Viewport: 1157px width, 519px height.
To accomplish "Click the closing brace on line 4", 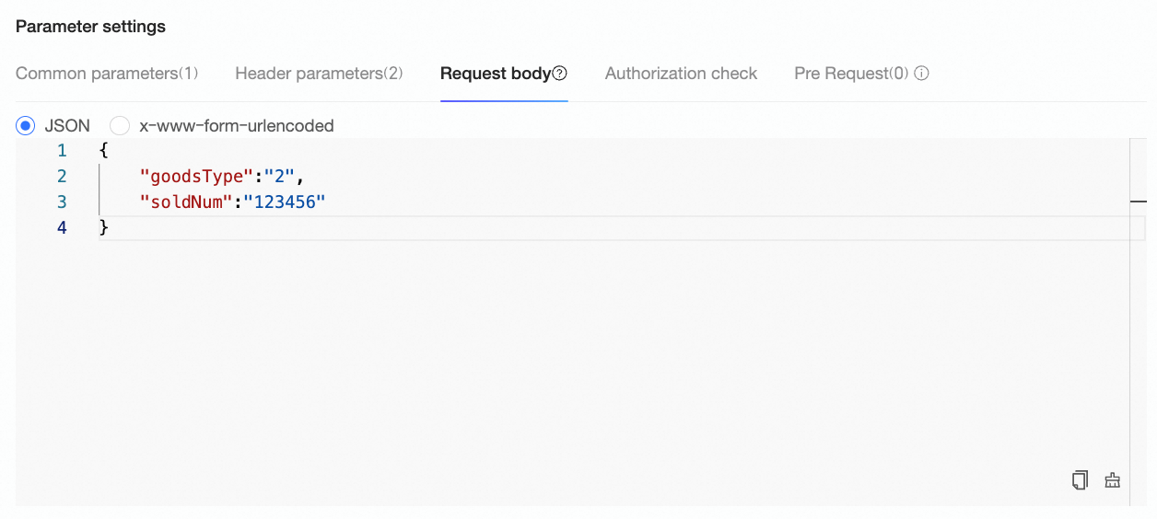I will point(104,227).
